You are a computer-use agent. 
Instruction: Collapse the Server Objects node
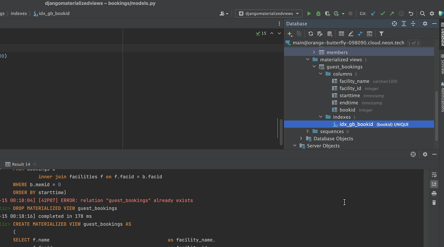295,146
